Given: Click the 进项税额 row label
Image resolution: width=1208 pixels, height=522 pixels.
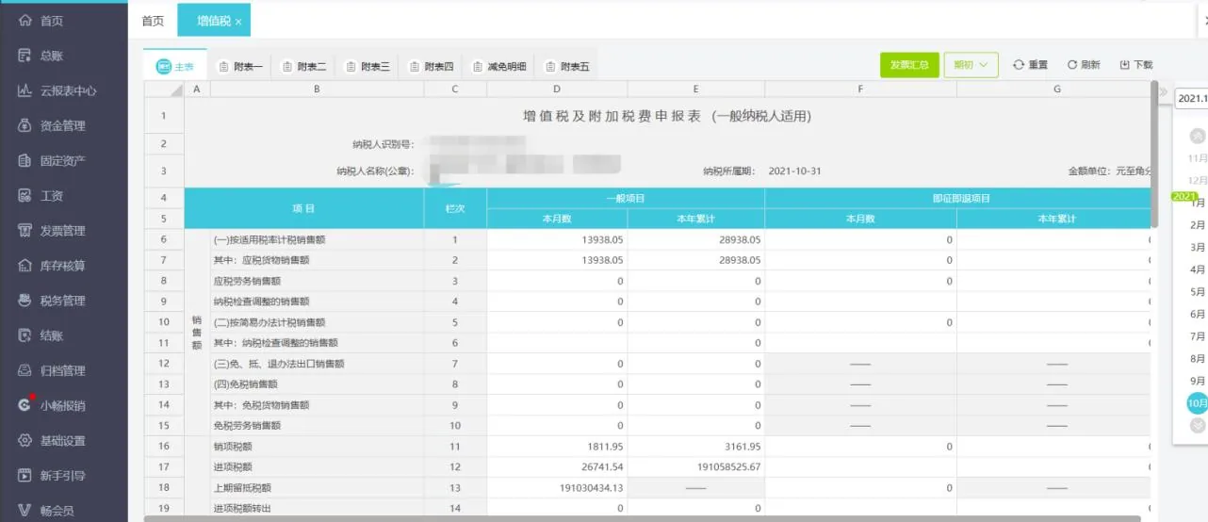Looking at the screenshot, I should pos(233,466).
